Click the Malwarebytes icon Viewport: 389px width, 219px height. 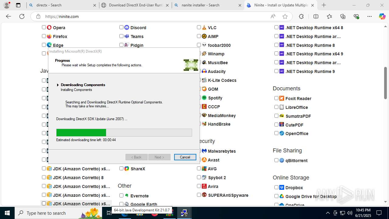204,151
